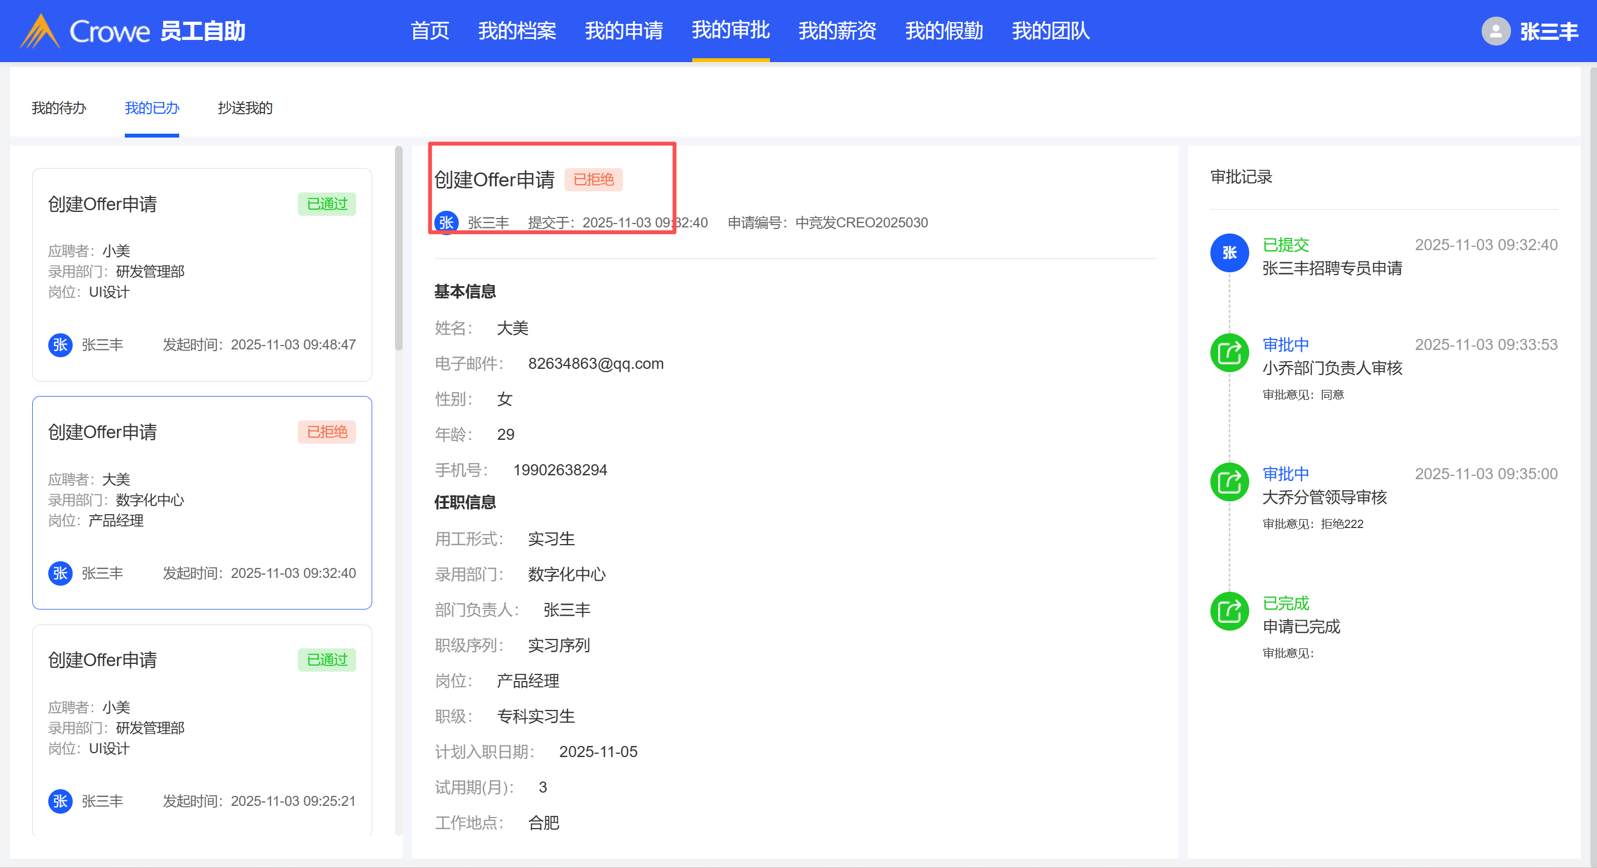Click 张 avatar on UI设计 09:48:47 card
Image resolution: width=1597 pixels, height=868 pixels.
60,345
